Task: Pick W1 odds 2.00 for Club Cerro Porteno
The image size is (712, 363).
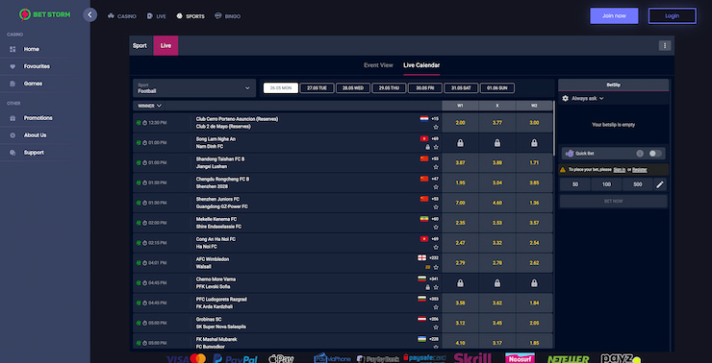Action: pos(460,123)
